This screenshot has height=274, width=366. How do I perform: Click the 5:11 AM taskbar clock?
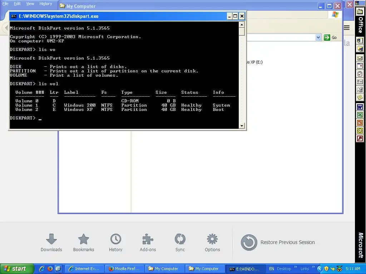click(x=353, y=269)
